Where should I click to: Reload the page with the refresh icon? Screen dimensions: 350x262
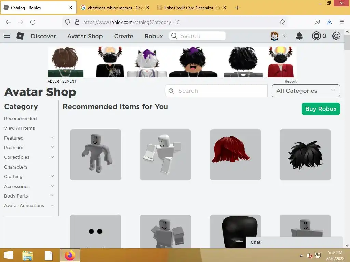pos(33,22)
